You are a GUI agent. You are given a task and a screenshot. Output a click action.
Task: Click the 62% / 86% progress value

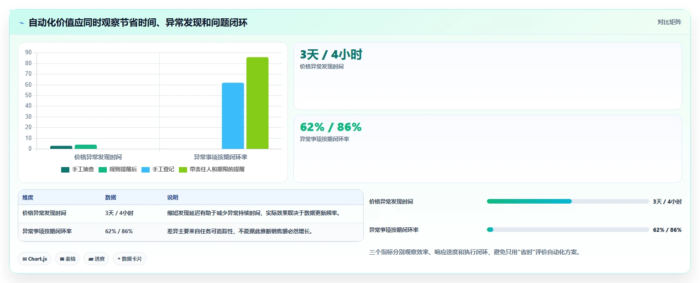[x=667, y=230]
